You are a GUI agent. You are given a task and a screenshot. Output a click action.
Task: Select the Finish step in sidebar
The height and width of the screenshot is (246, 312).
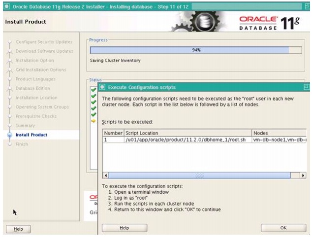click(22, 144)
